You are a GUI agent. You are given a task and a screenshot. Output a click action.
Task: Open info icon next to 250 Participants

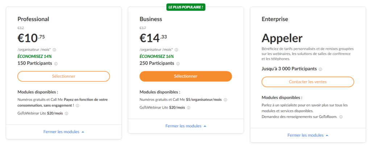click(x=178, y=64)
